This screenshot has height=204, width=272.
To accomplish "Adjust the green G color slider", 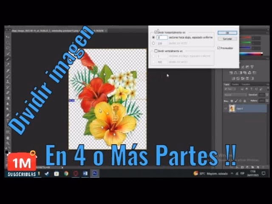I will 245,42.
